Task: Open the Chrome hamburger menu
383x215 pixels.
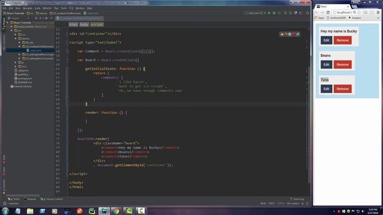Action: [378, 13]
